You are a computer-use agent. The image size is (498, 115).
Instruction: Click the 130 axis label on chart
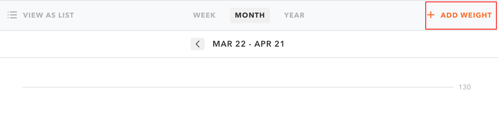[464, 87]
